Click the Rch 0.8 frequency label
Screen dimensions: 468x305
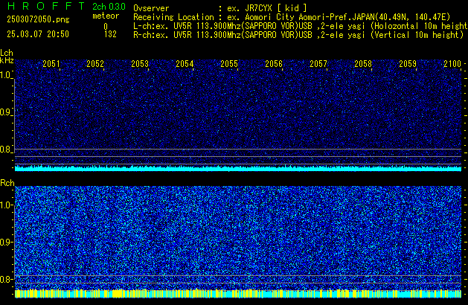pos(6,279)
